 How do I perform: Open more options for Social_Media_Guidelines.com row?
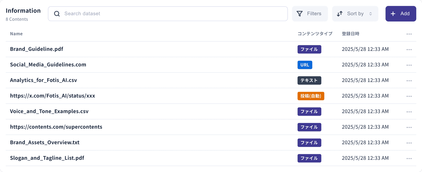(x=409, y=65)
